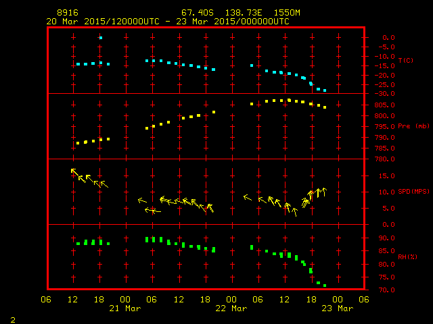This screenshot has width=433, height=324.
Task: Click the 785.0 pressure tick value
Action: click(385, 148)
